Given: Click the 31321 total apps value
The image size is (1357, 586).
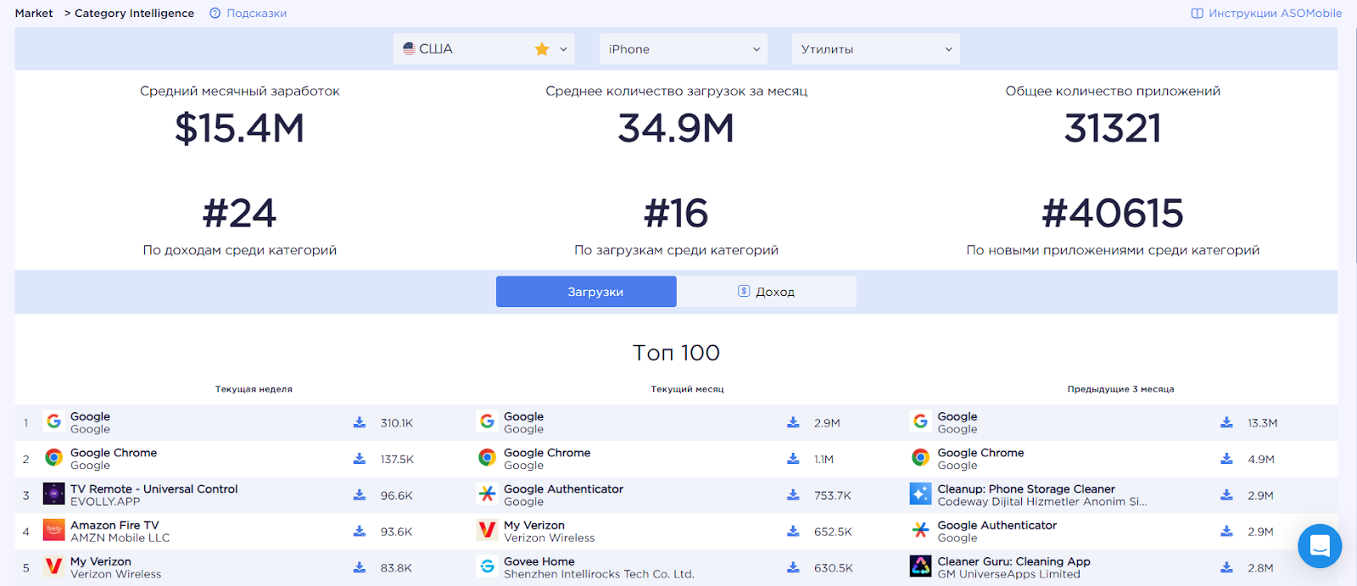Looking at the screenshot, I should pyautogui.click(x=1113, y=129).
